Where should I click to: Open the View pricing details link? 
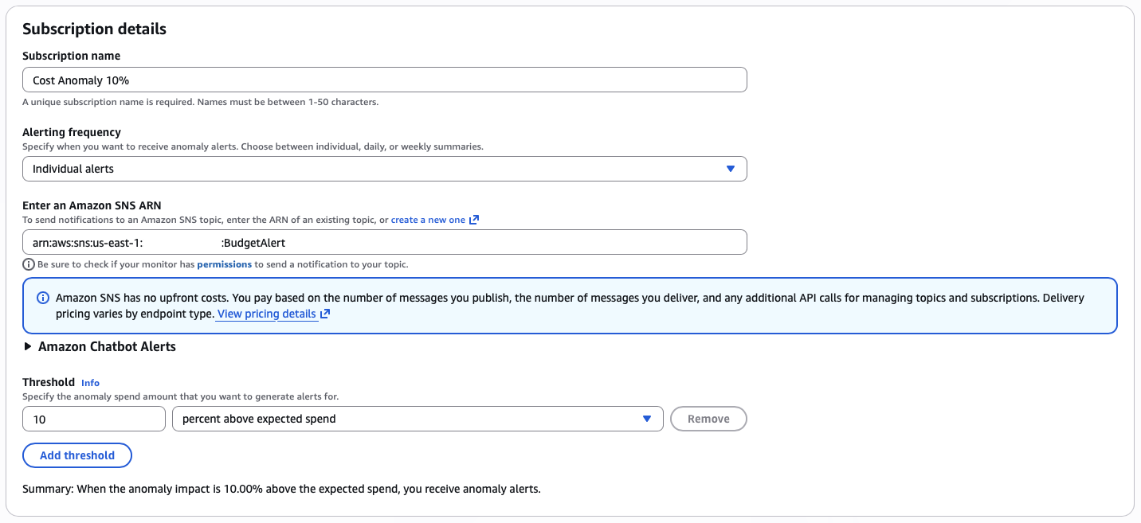pyautogui.click(x=266, y=314)
